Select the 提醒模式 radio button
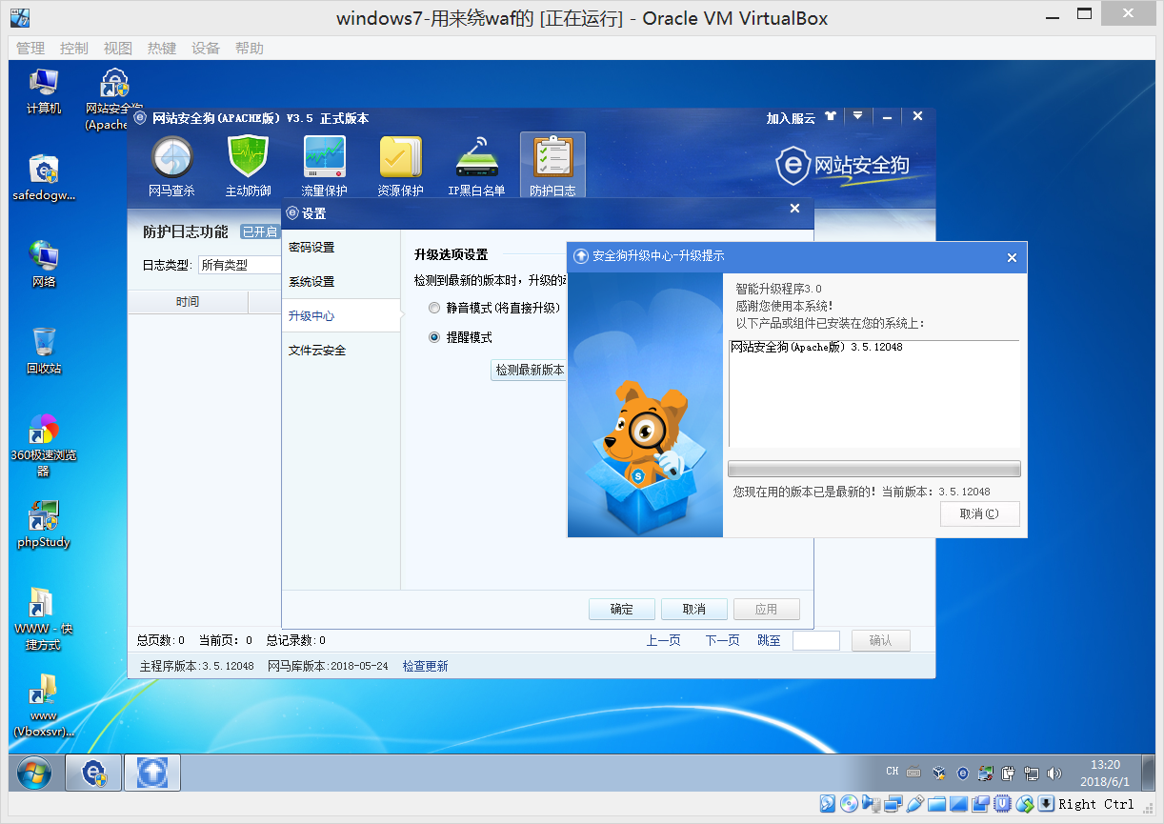Screen dimensions: 1164x824 click(434, 337)
